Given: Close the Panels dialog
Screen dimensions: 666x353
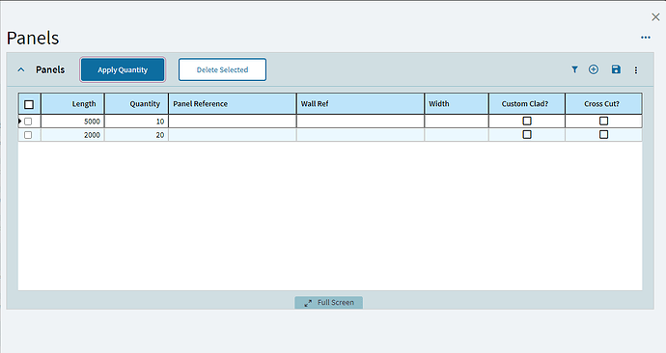Looking at the screenshot, I should (x=655, y=17).
